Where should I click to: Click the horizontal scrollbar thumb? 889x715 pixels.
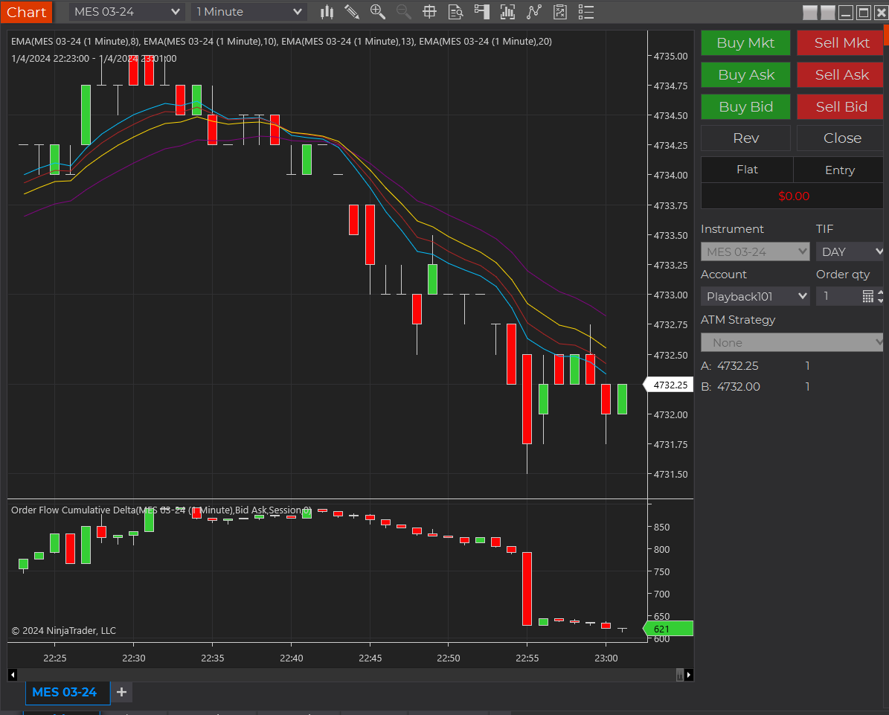(x=679, y=675)
